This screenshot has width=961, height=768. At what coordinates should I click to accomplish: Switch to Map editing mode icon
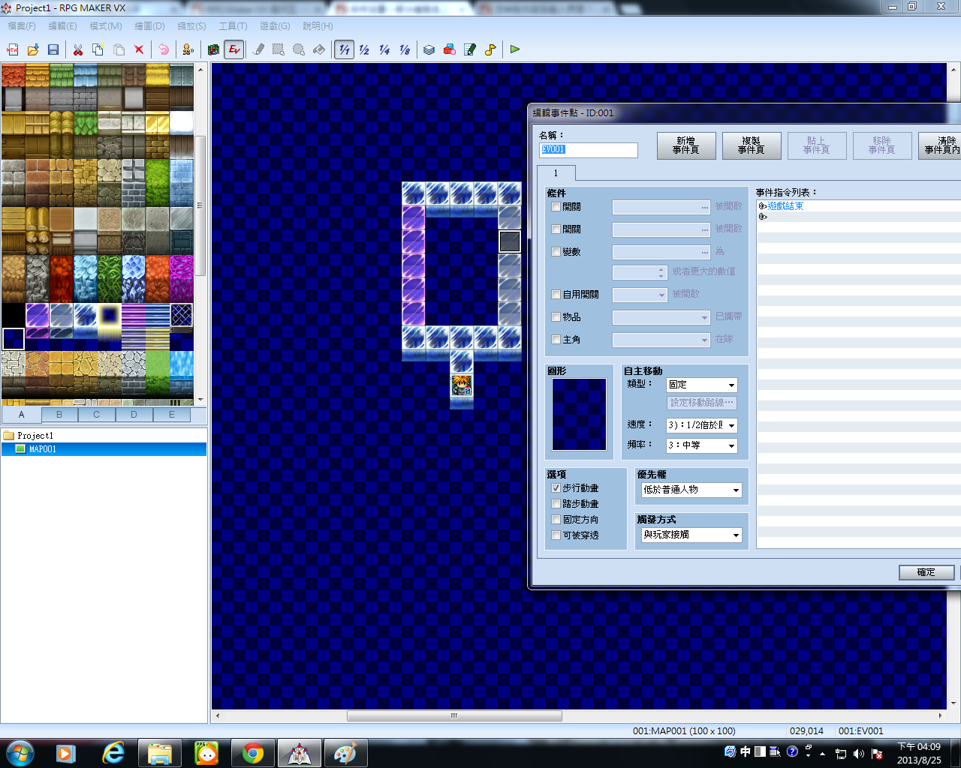coord(214,49)
